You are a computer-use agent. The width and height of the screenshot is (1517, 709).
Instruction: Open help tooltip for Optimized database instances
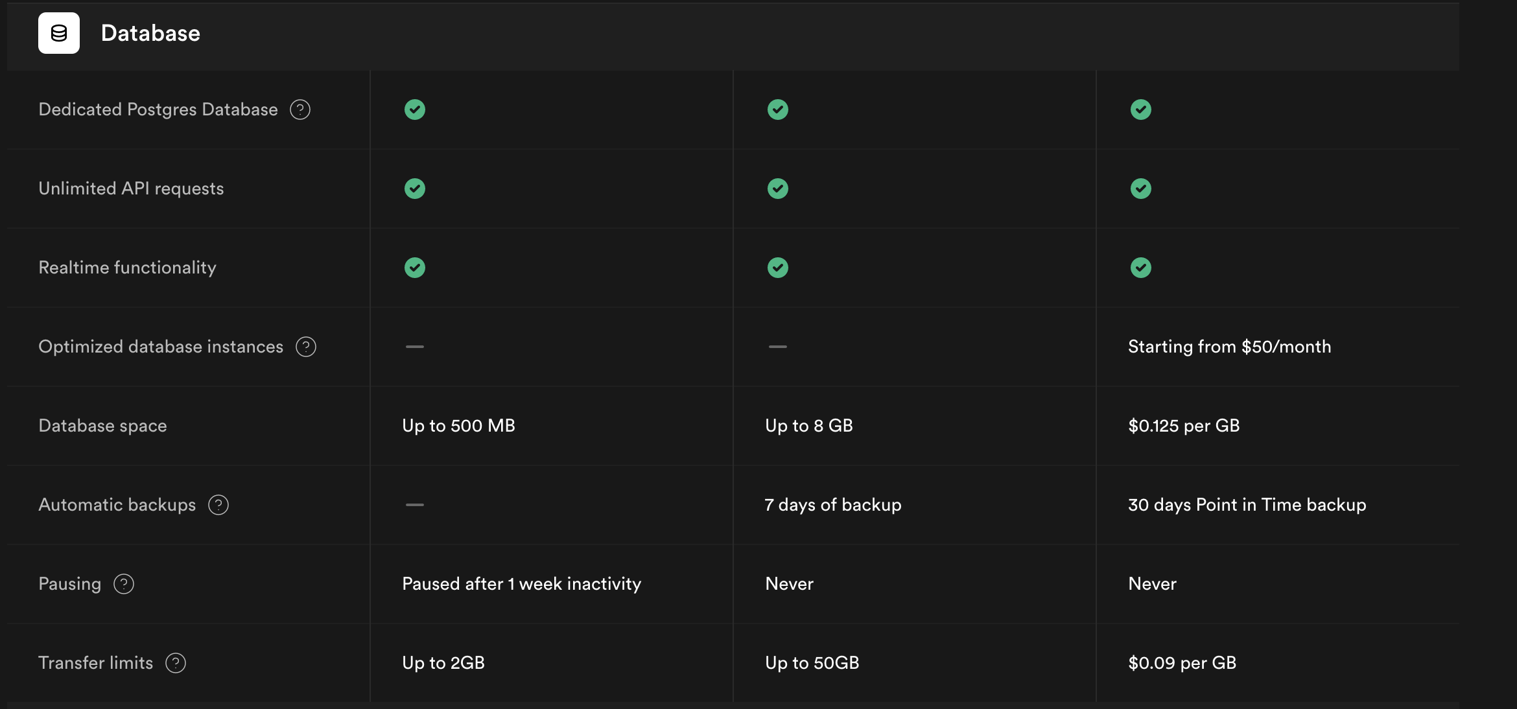pyautogui.click(x=306, y=347)
